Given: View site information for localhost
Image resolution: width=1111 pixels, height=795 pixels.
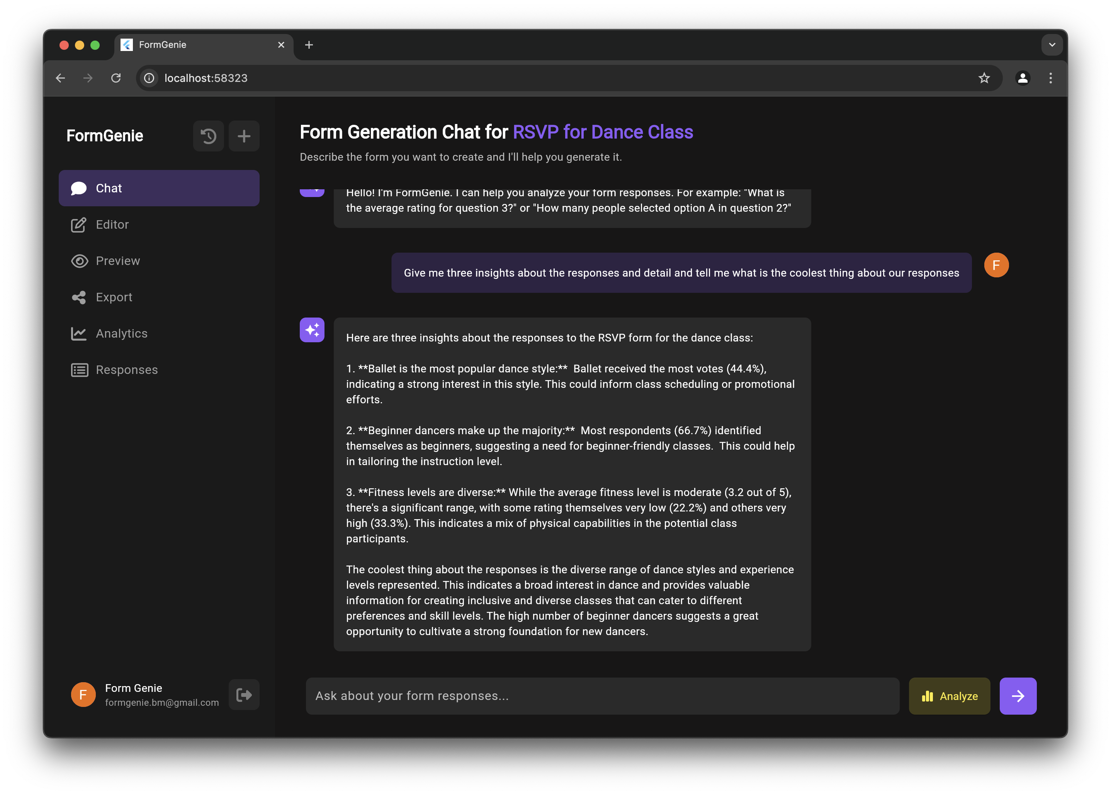Looking at the screenshot, I should tap(149, 78).
